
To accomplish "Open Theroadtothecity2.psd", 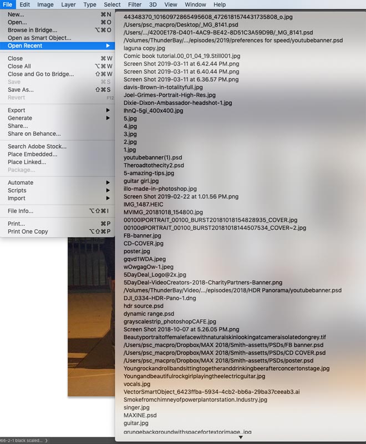I will point(154,165).
